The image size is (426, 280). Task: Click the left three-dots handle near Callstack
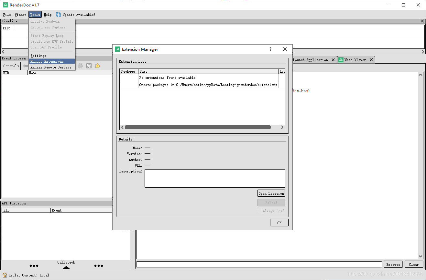tap(34, 266)
